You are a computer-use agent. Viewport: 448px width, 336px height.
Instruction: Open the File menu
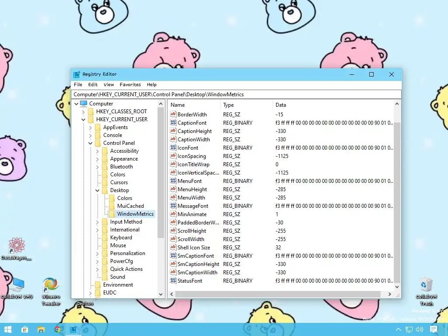pos(78,84)
